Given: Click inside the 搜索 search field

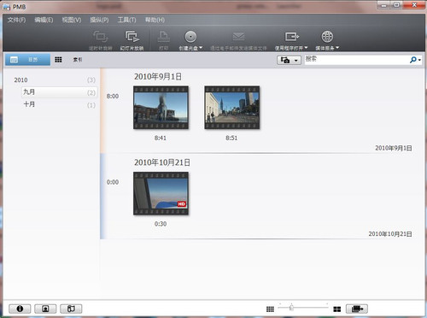Looking at the screenshot, I should point(356,60).
